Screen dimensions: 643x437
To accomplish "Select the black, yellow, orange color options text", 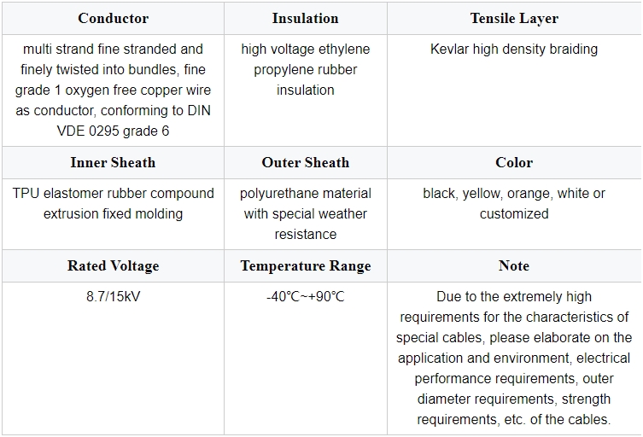I will (514, 204).
